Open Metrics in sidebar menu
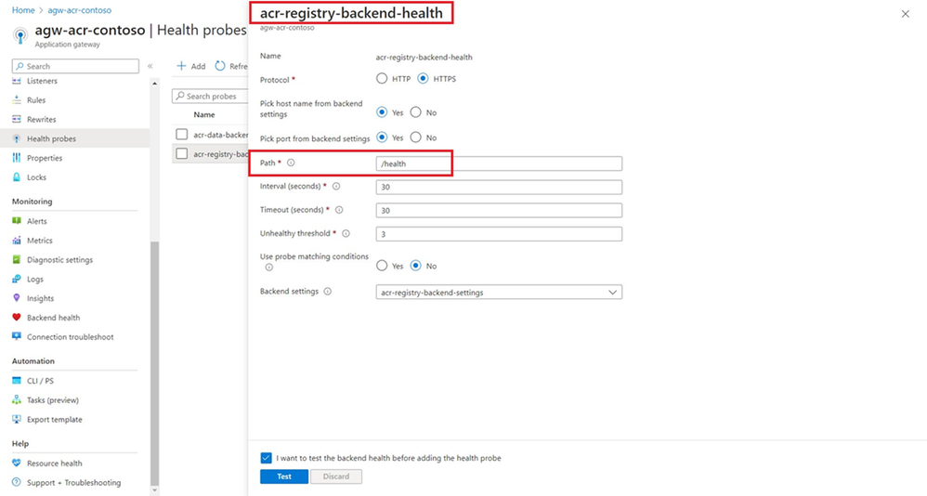This screenshot has height=496, width=927. 40,241
